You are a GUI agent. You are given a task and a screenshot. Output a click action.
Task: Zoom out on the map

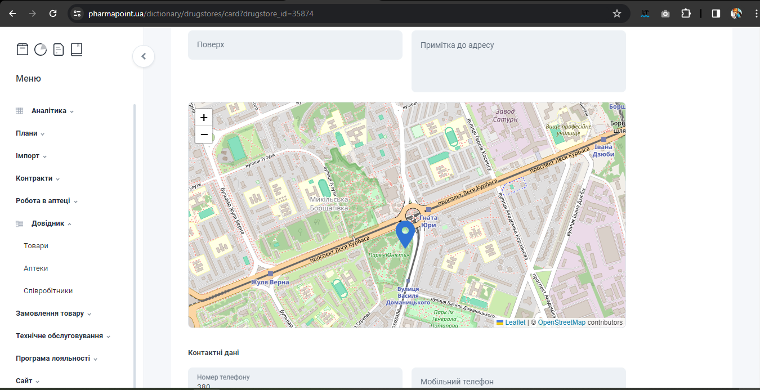(204, 135)
